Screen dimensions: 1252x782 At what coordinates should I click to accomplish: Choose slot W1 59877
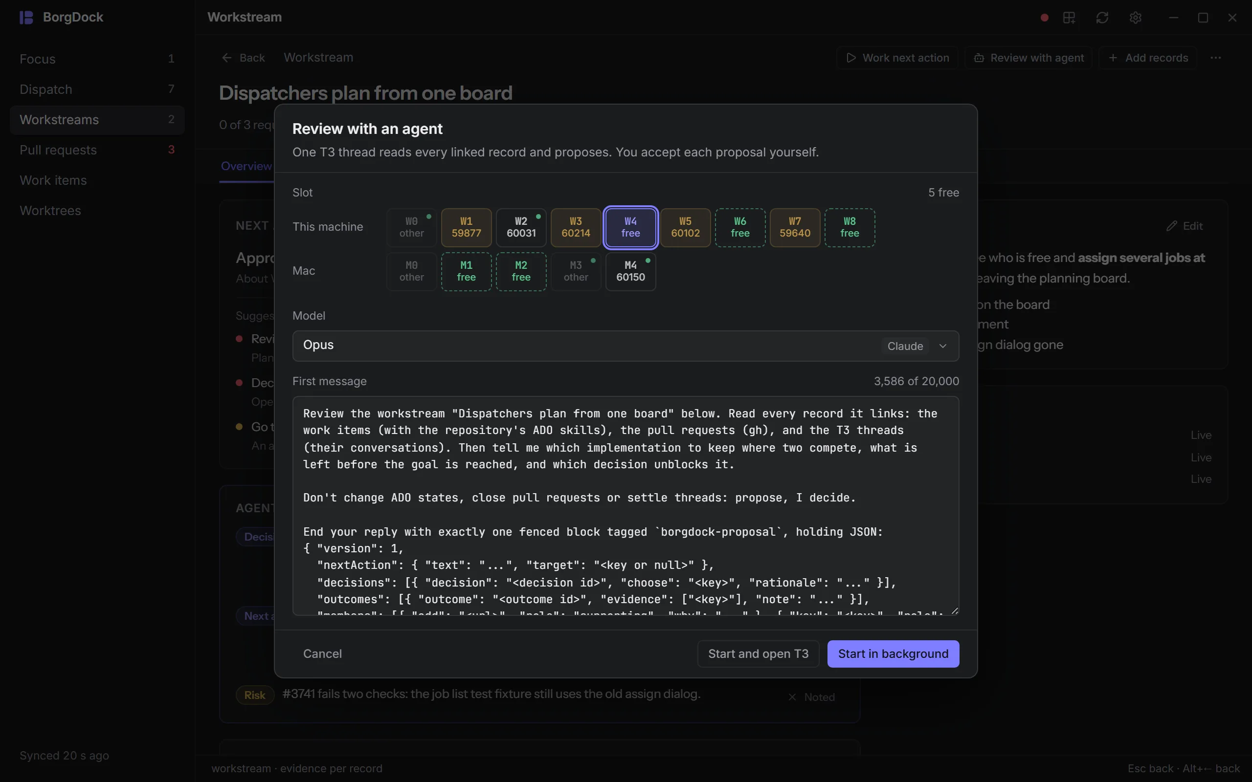[x=466, y=228]
